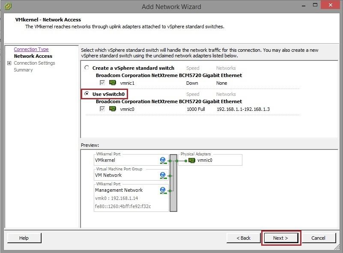Select Summary in wizard steps
This screenshot has height=253, width=343.
pyautogui.click(x=23, y=70)
